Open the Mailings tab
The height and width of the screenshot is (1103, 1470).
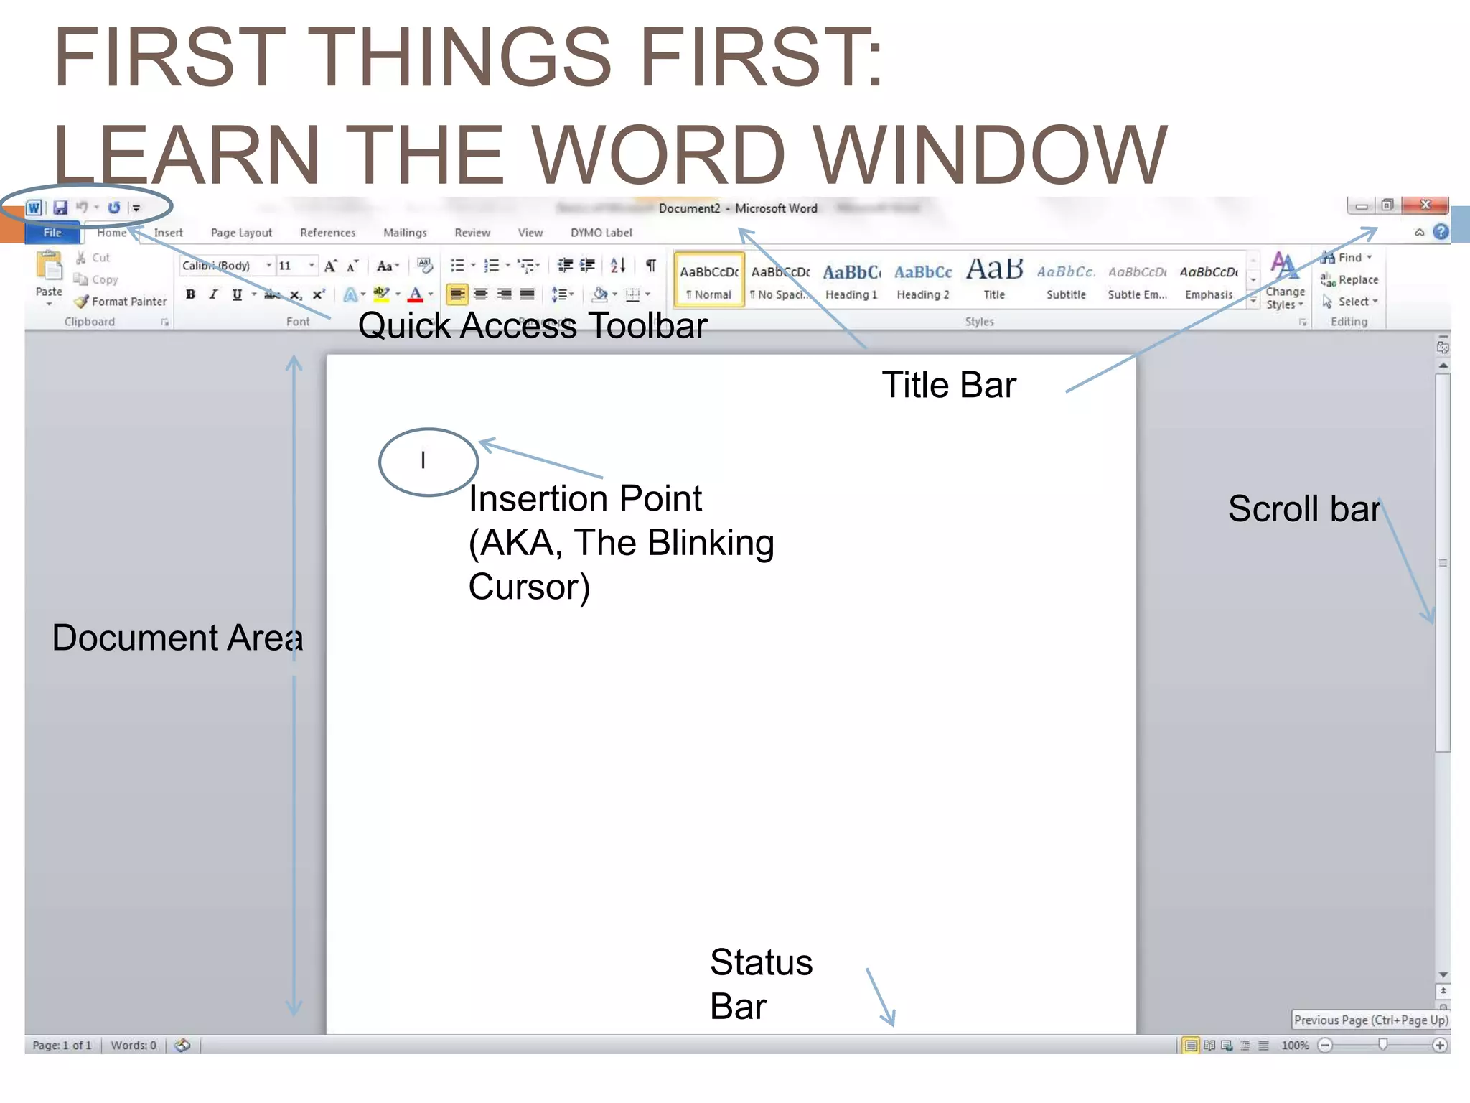[x=405, y=233]
